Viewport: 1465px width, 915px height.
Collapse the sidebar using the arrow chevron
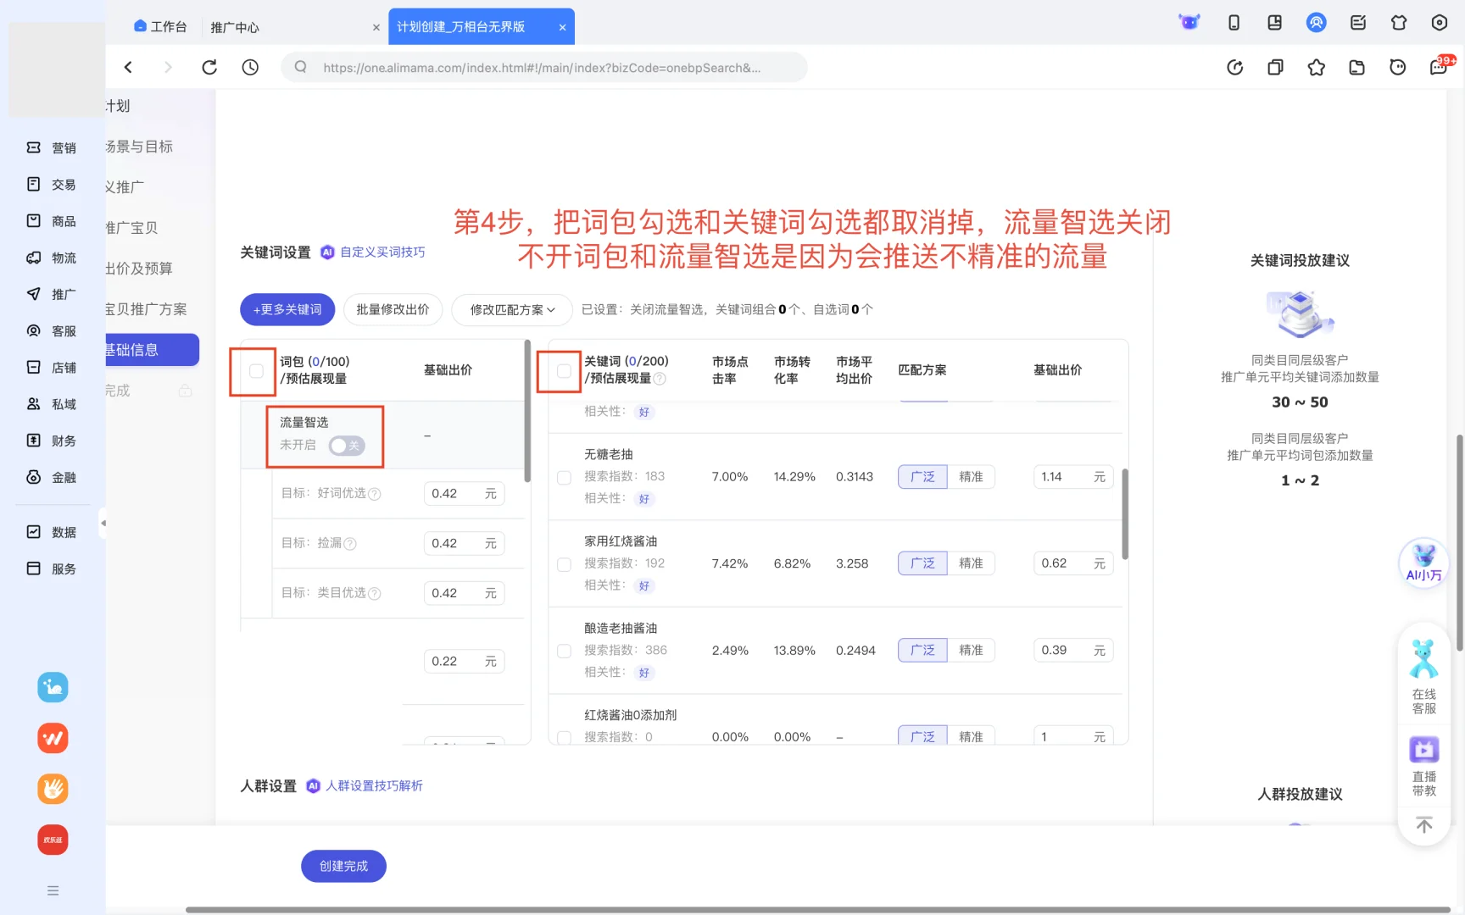(104, 524)
